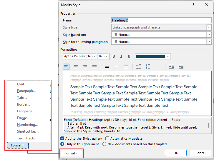Enable Automatically update checkbox
214x160 pixels.
[x=107, y=139]
